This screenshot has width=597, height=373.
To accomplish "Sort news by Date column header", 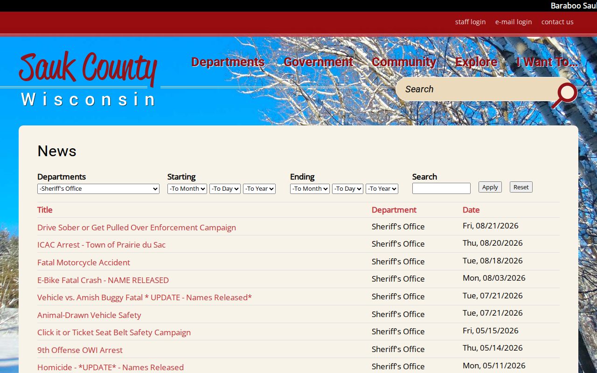I will click(471, 210).
